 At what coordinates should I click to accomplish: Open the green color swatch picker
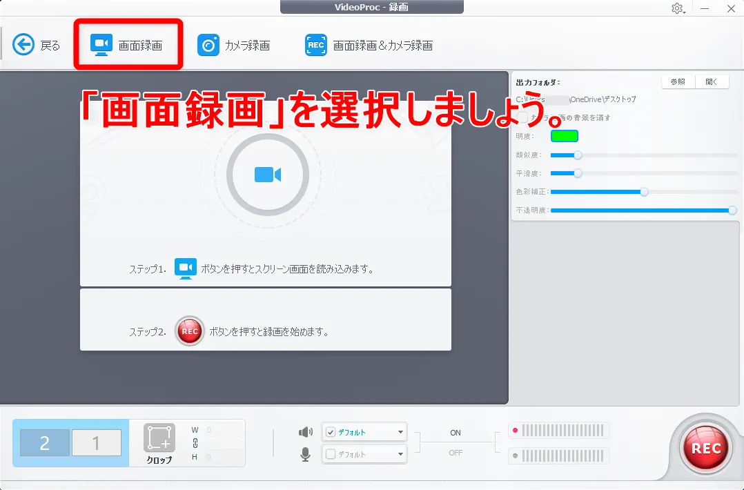564,136
